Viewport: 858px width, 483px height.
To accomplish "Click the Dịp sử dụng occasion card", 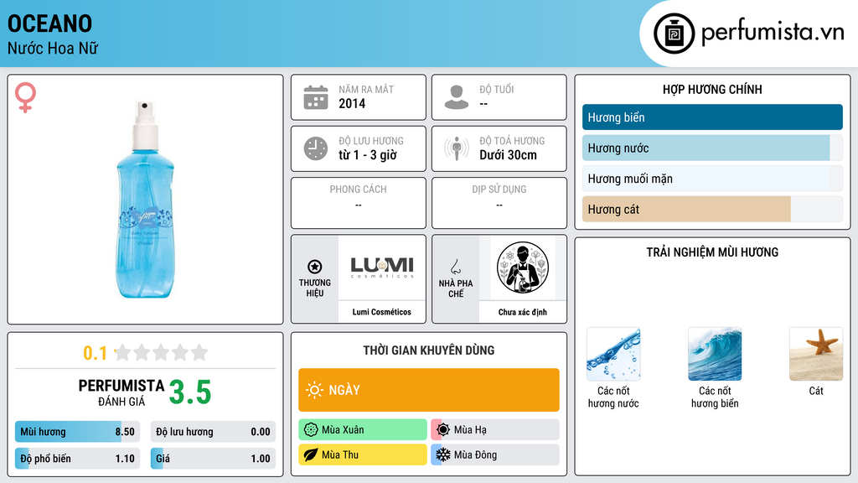I will [x=499, y=203].
